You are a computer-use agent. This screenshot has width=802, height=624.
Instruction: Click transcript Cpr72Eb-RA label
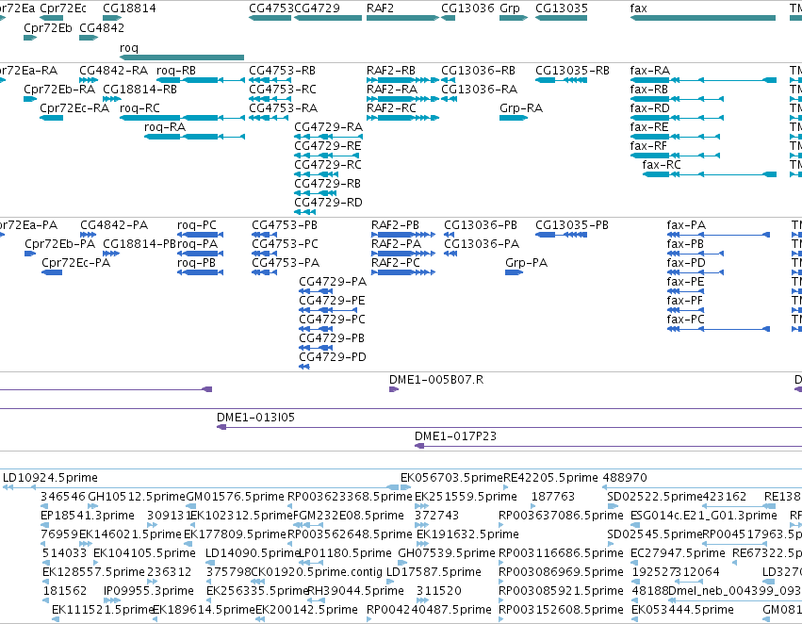coord(59,90)
